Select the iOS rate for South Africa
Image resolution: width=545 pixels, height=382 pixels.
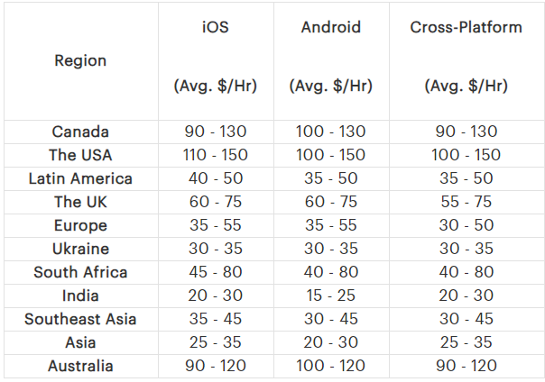[x=215, y=272]
